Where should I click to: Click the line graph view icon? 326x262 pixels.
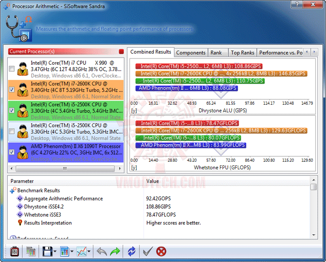[x=81, y=252]
